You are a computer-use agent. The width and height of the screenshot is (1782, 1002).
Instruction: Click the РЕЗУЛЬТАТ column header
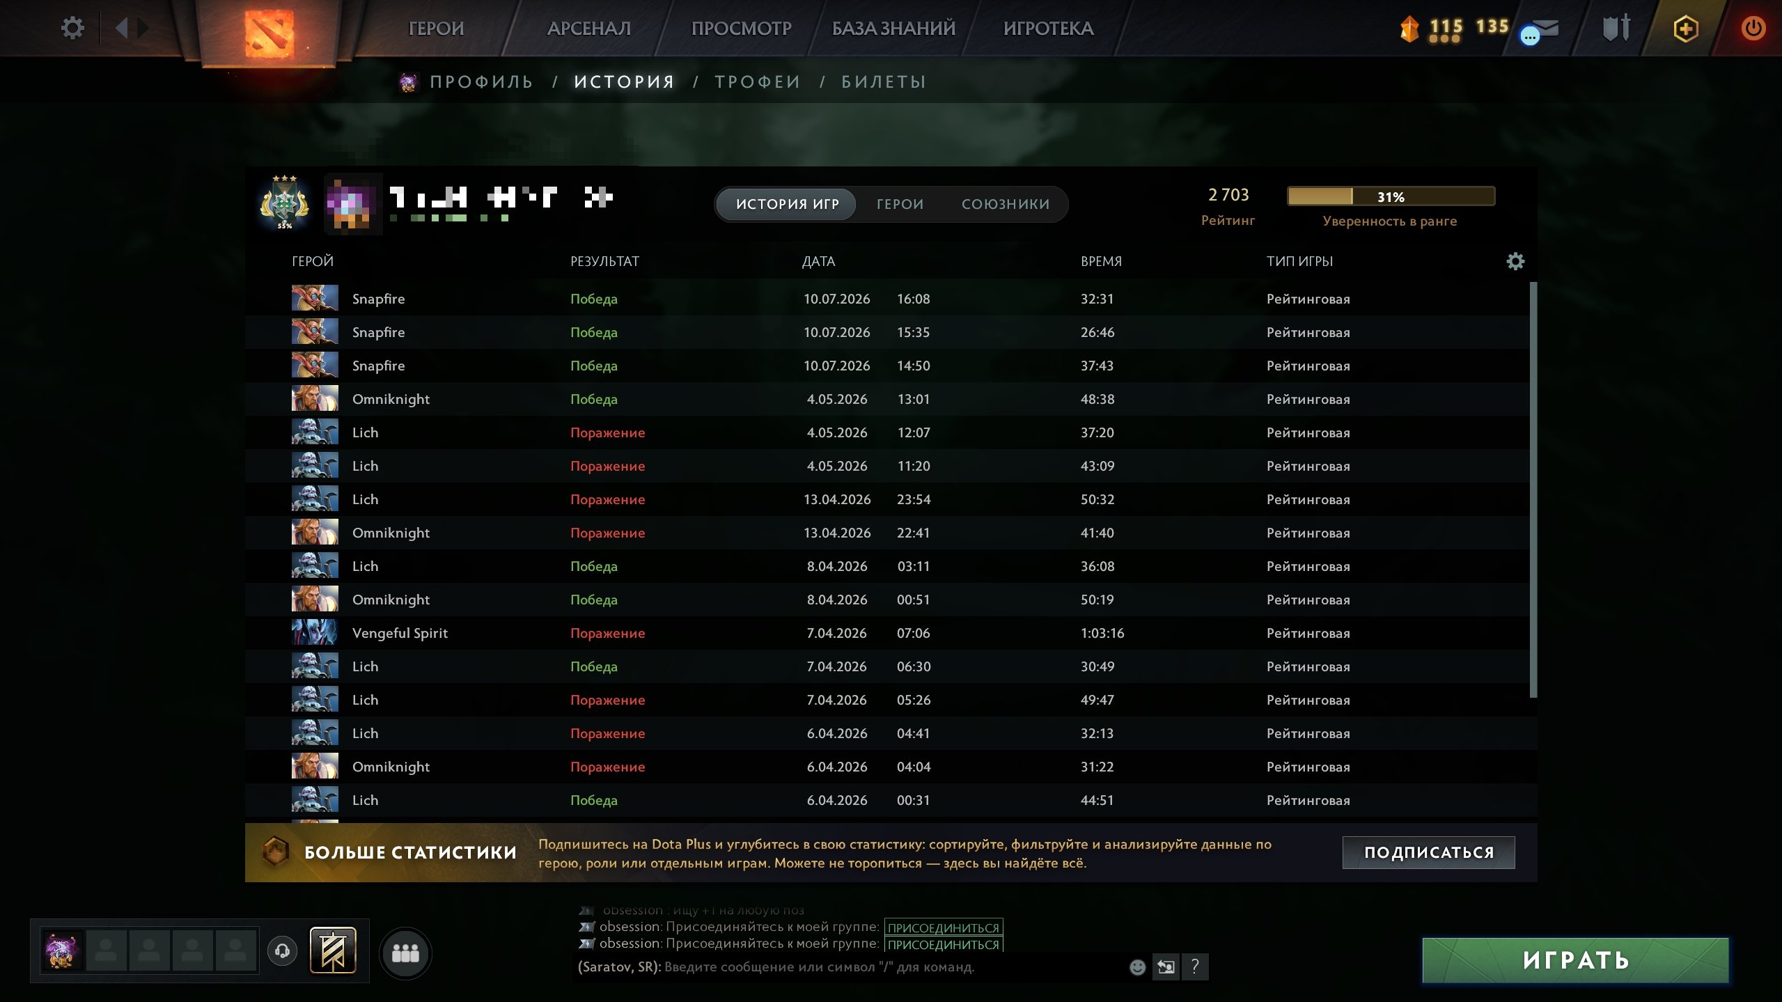coord(604,261)
